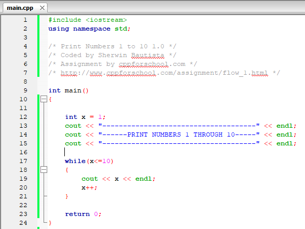305x229 pixels.
Task: Click the 'PRINT NUMBERS 1 THROUGH 10' string
Action: click(179, 134)
